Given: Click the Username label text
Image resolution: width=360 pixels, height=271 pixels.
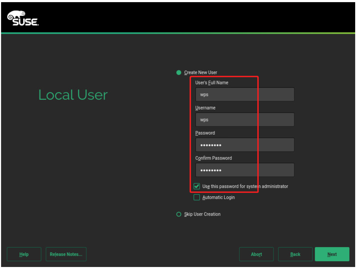Looking at the screenshot, I should 205,108.
